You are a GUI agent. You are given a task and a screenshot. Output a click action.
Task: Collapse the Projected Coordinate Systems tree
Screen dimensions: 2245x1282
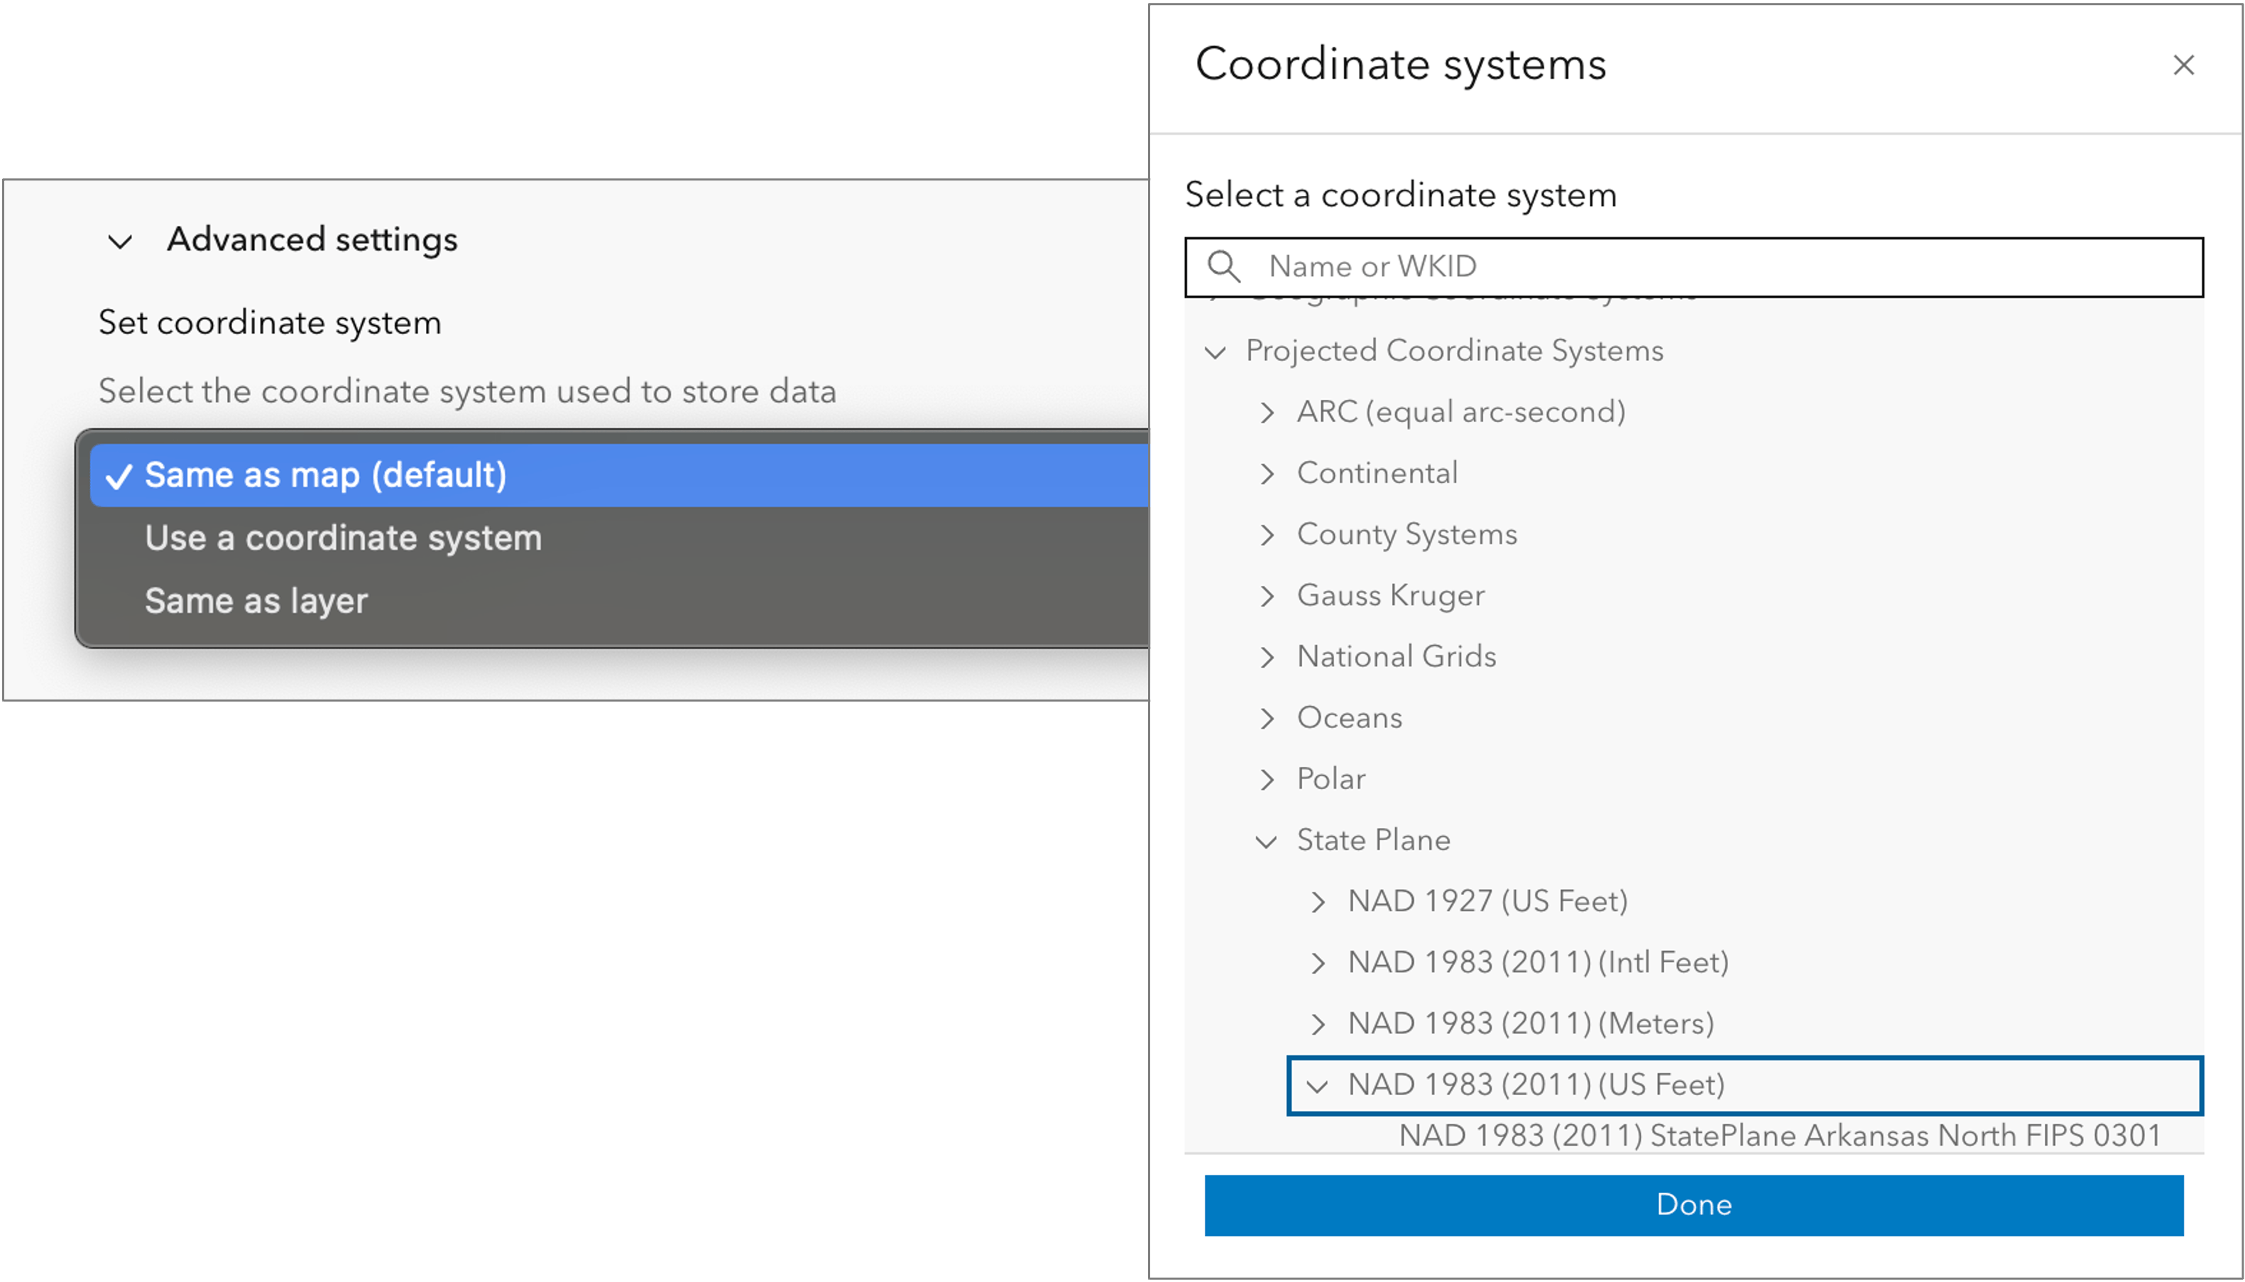tap(1216, 350)
